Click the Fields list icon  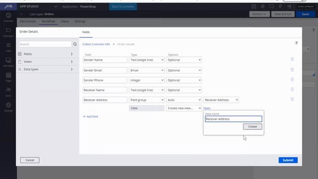(x=20, y=54)
